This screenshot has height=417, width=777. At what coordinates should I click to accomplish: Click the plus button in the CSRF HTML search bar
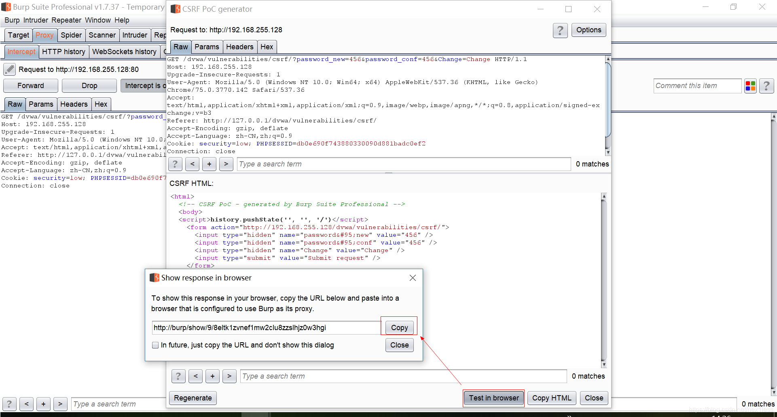point(212,376)
